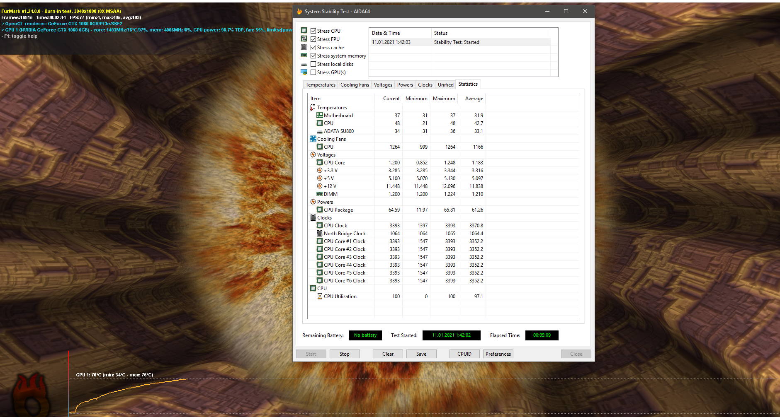The height and width of the screenshot is (417, 780).
Task: Click the thermometer icon of Temperatures group
Action: 313,107
